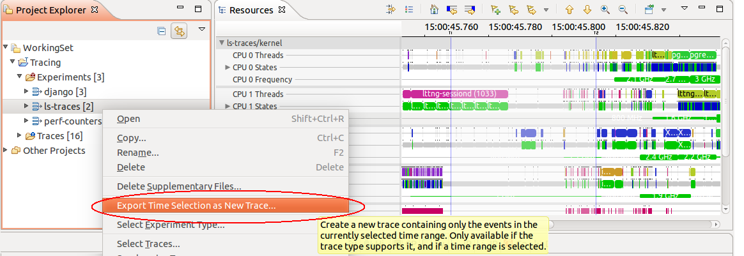The height and width of the screenshot is (256, 744).
Task: Jump to the previous state change
Action: tap(452, 10)
